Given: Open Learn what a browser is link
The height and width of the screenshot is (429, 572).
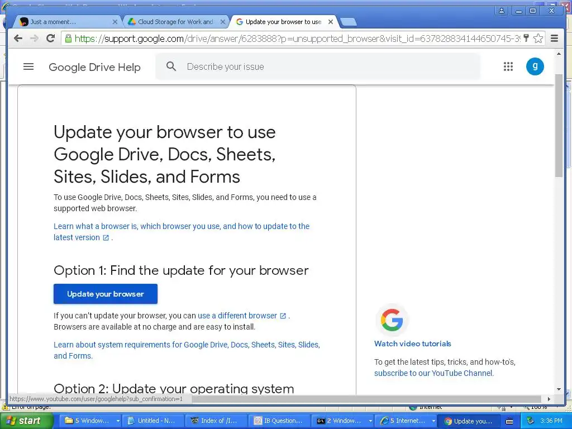Looking at the screenshot, I should 182,232.
